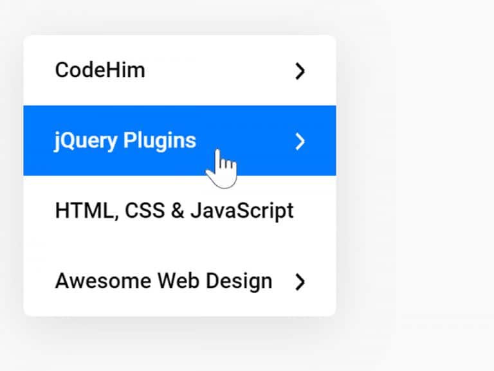Open the Awesome Web Design item
This screenshot has height=371, width=494.
tap(163, 281)
